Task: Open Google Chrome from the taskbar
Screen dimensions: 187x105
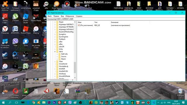Action: tap(34, 102)
